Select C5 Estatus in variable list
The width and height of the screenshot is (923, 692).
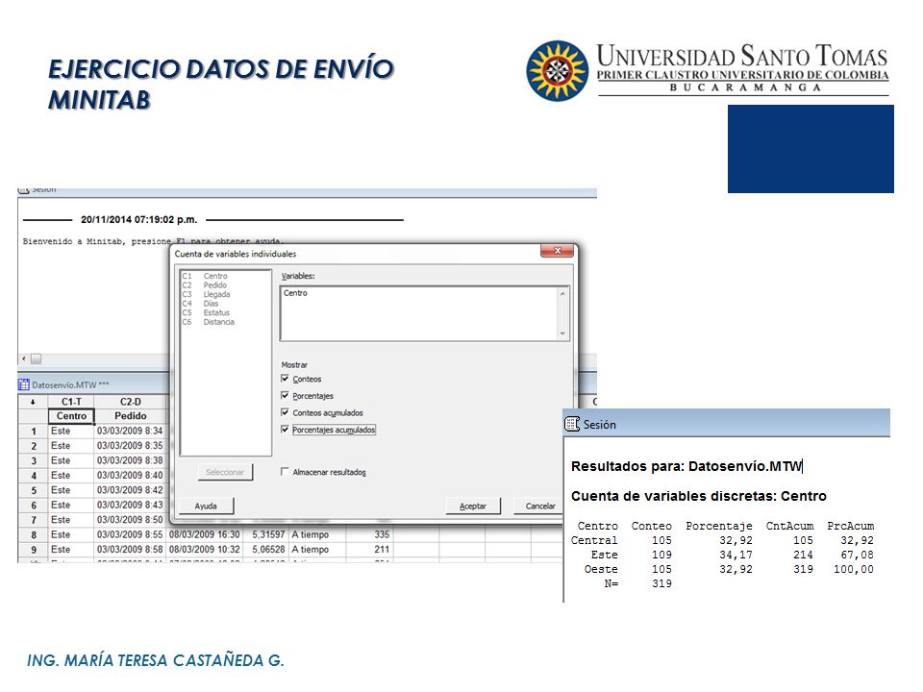pyautogui.click(x=206, y=312)
